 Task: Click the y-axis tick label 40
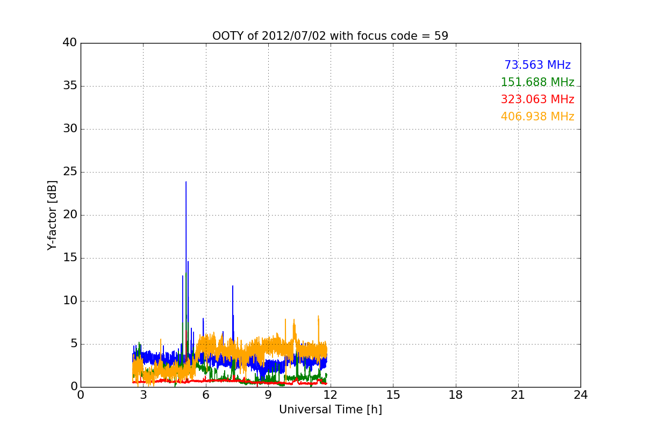click(x=70, y=43)
